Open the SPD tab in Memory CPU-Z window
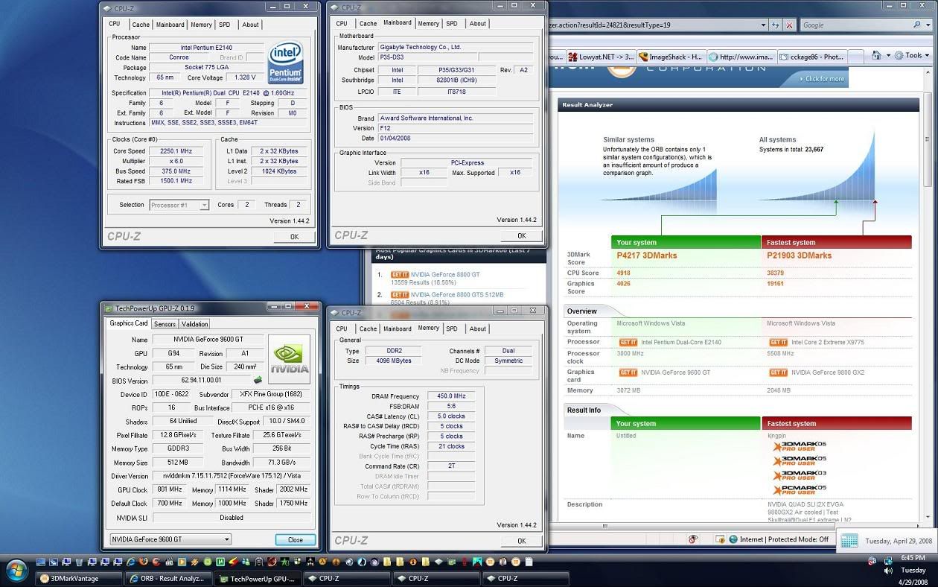938x587 pixels. point(451,329)
